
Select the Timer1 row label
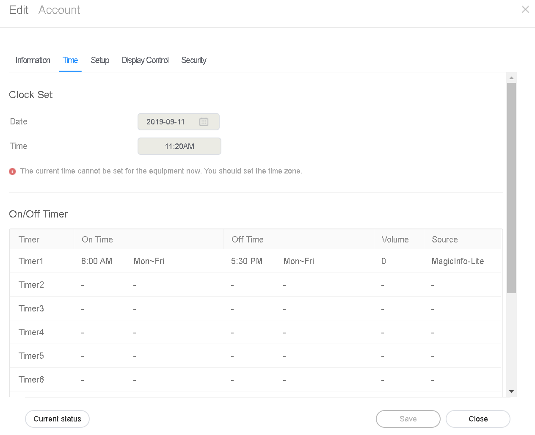pos(31,261)
